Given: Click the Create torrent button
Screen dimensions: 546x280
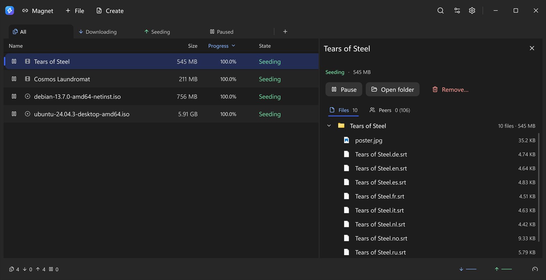Looking at the screenshot, I should click(110, 11).
